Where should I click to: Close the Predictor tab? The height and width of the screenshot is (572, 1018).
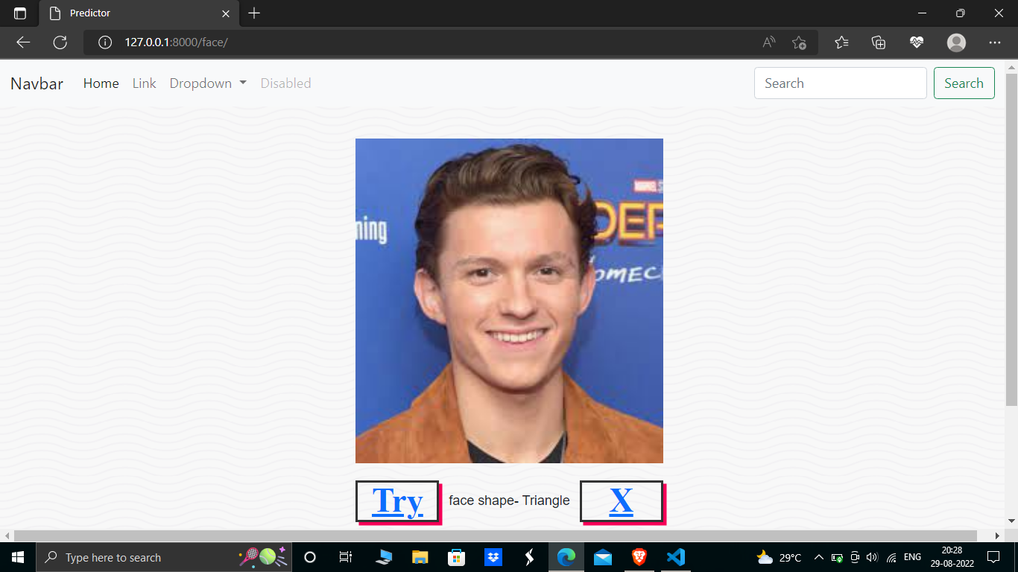tap(226, 13)
